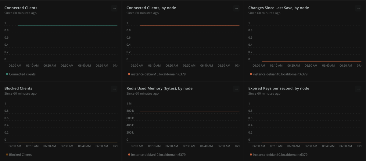Click the 800 k line in Redis Memory chart

click(189, 111)
